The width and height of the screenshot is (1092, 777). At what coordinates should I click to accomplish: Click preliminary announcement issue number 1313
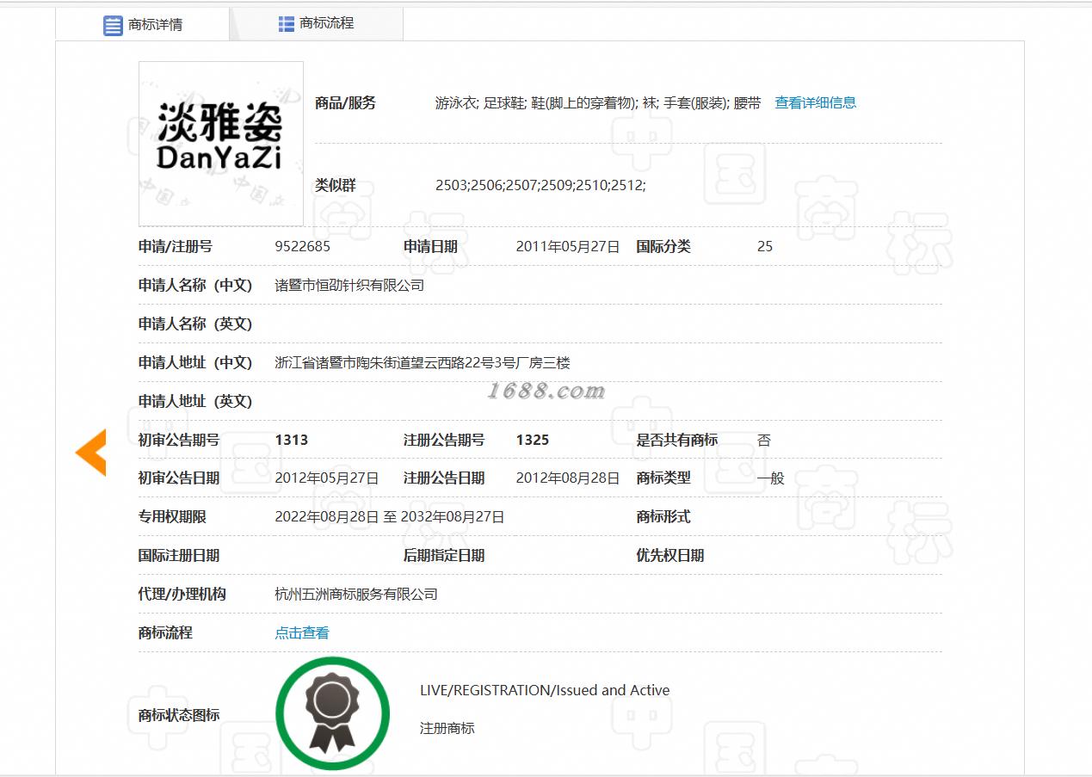pyautogui.click(x=292, y=440)
